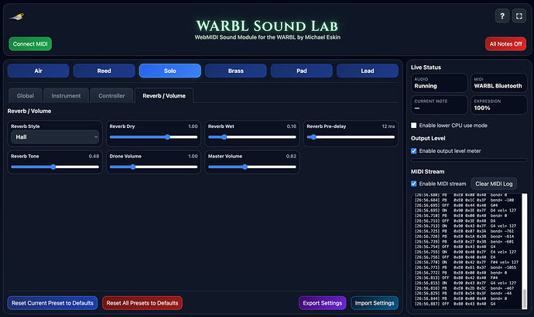Click the 'Live Status' heading
Image resolution: width=534 pixels, height=317 pixels.
pyautogui.click(x=426, y=67)
